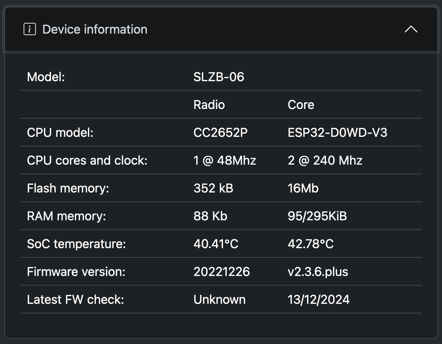Select the ESP32-D0WD-V3 core CPU value
Image resolution: width=442 pixels, height=344 pixels.
coord(337,133)
